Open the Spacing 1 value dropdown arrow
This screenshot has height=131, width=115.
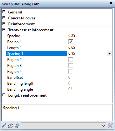[109, 53]
